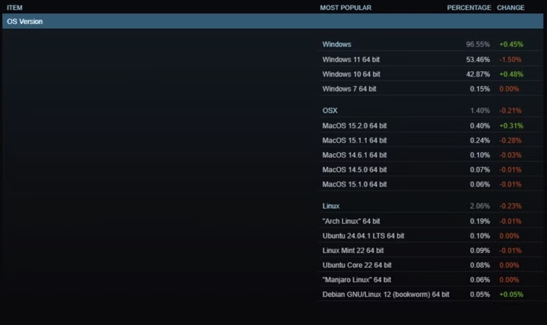Click the -1.50% change for Windows 11
The height and width of the screenshot is (325, 547).
[510, 60]
